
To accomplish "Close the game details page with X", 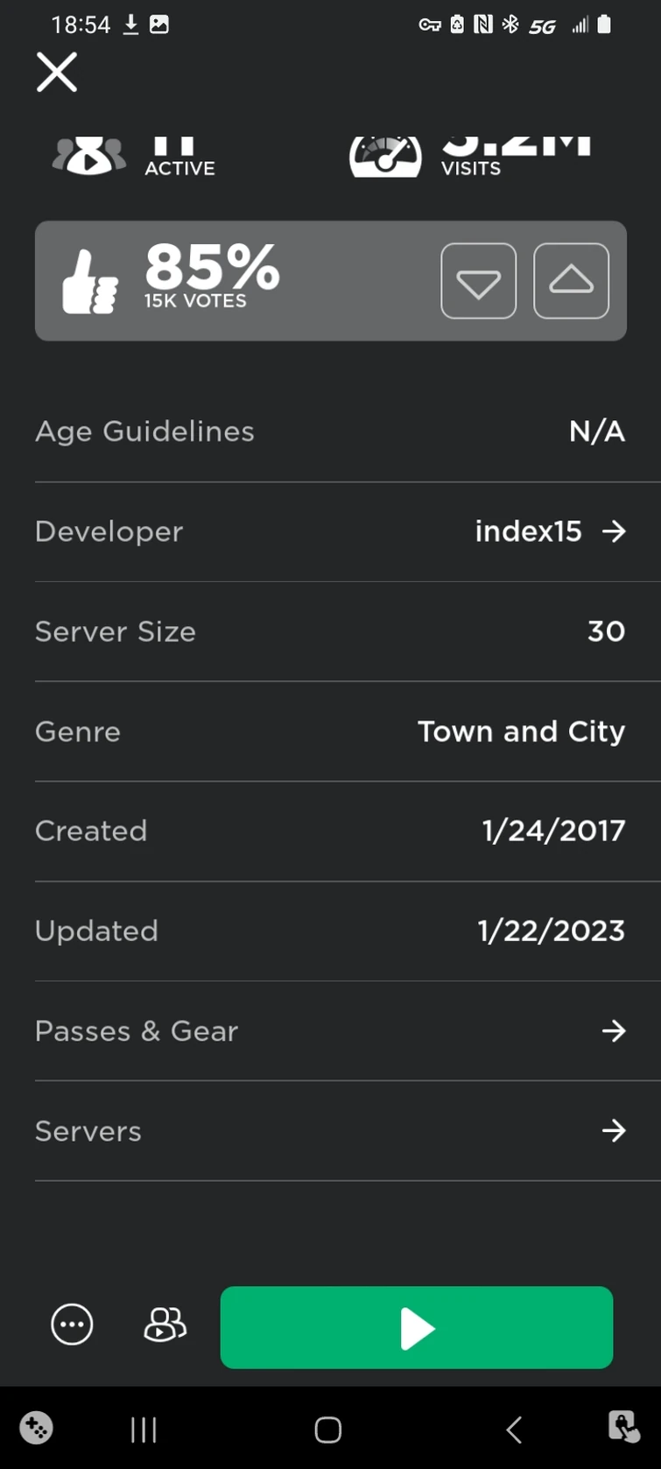I will click(x=57, y=72).
